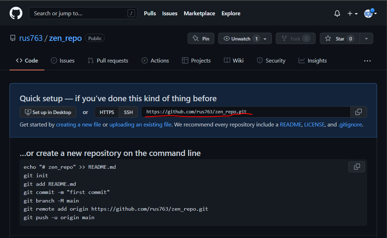Image resolution: width=387 pixels, height=238 pixels.
Task: Click the 'git remote add origin' command line
Action: pyautogui.click(x=116, y=209)
